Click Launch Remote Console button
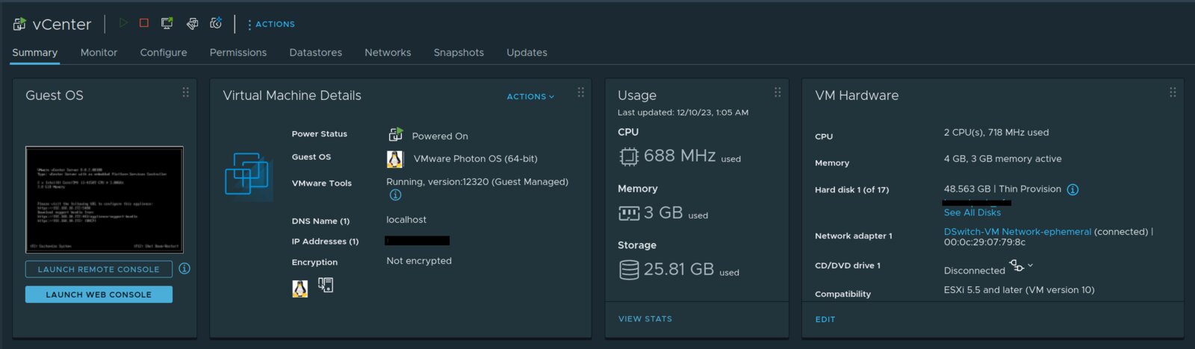Screen dimensions: 1195x349 tap(99, 269)
